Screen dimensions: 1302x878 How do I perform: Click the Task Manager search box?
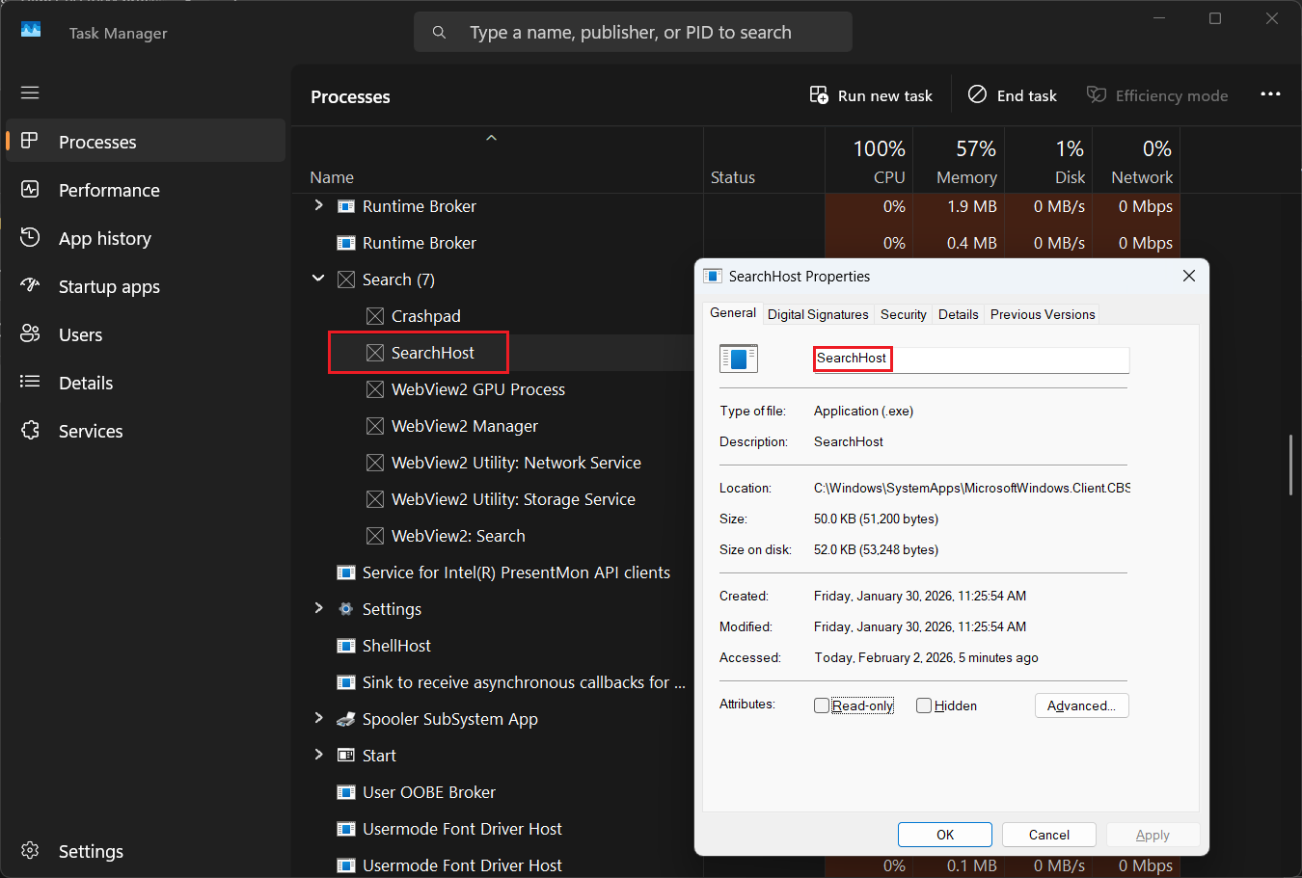[632, 33]
